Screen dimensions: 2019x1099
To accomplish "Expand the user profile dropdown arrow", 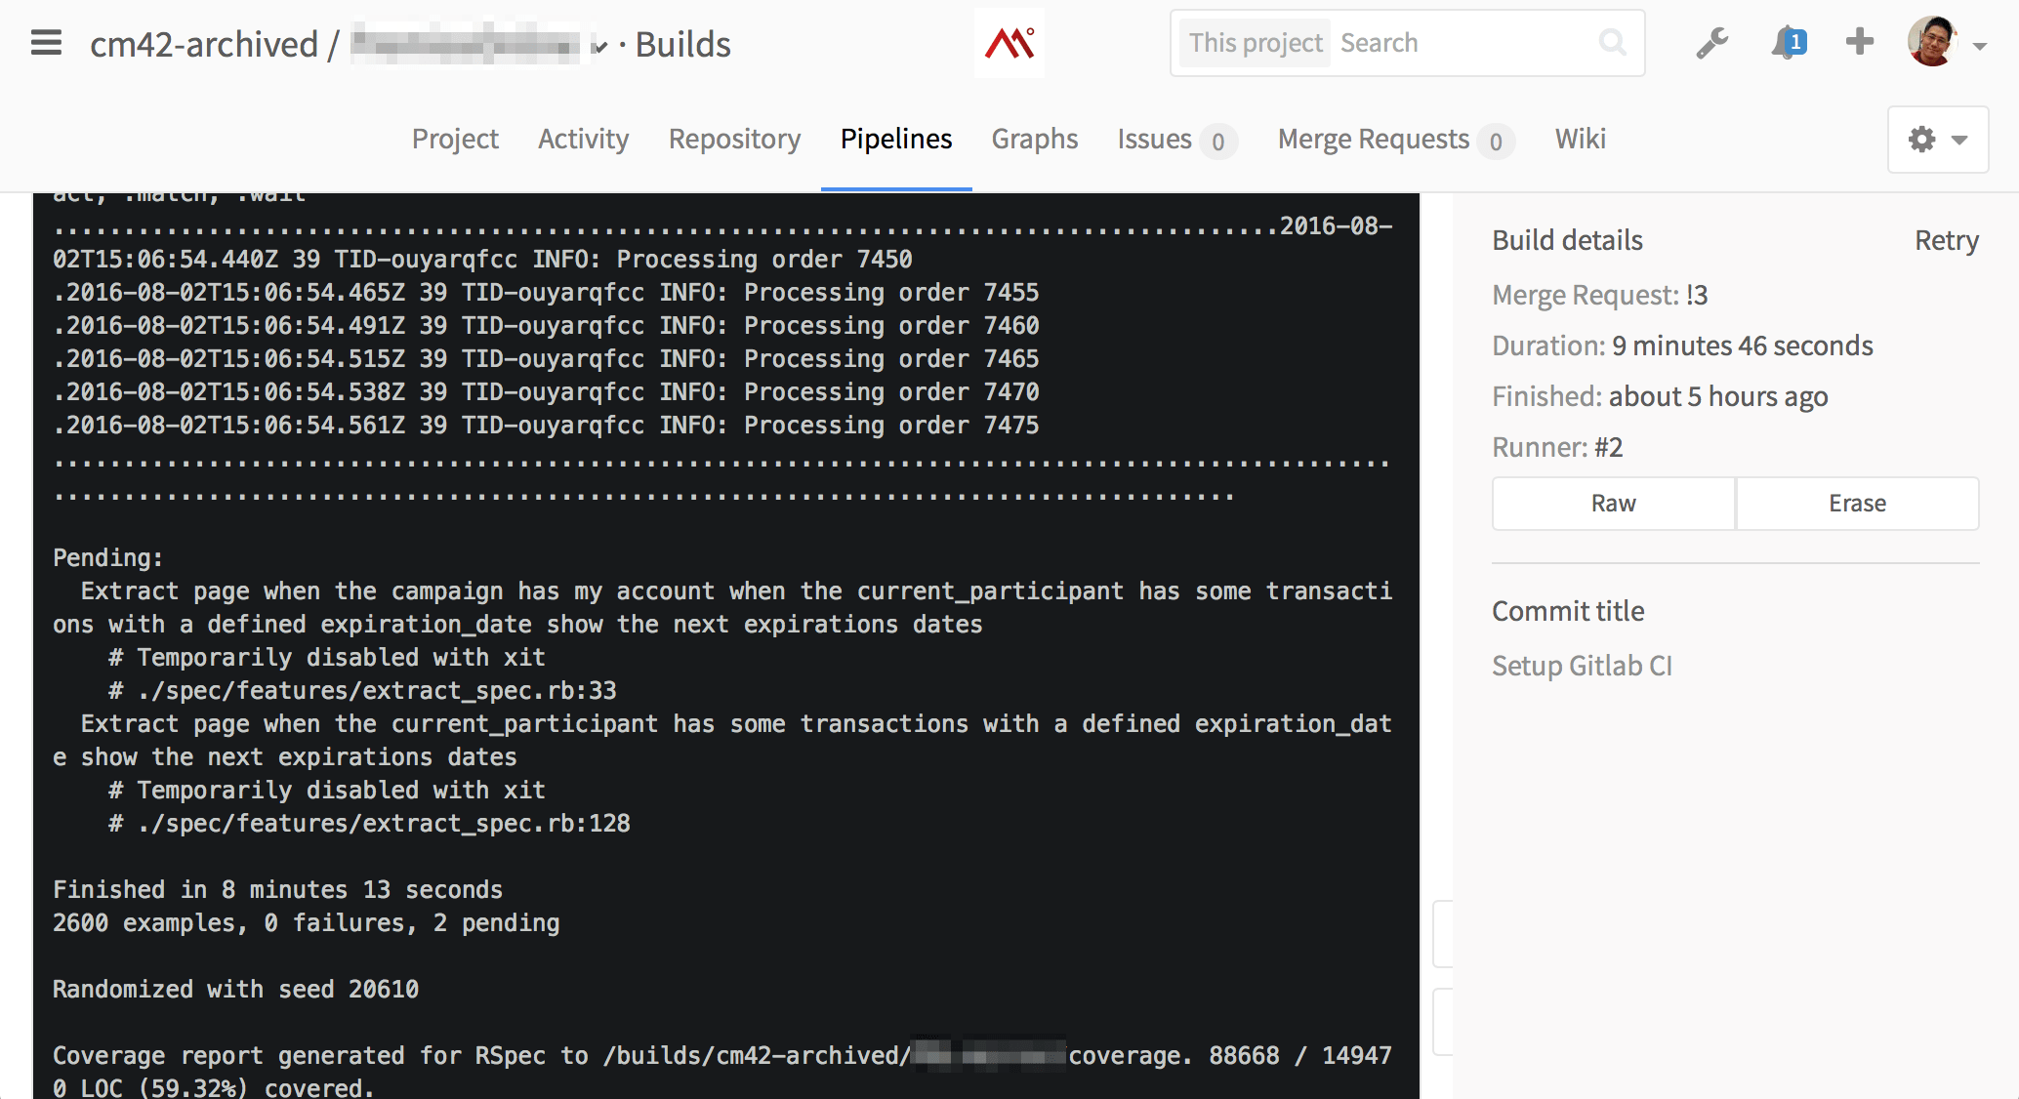I will 1980,46.
